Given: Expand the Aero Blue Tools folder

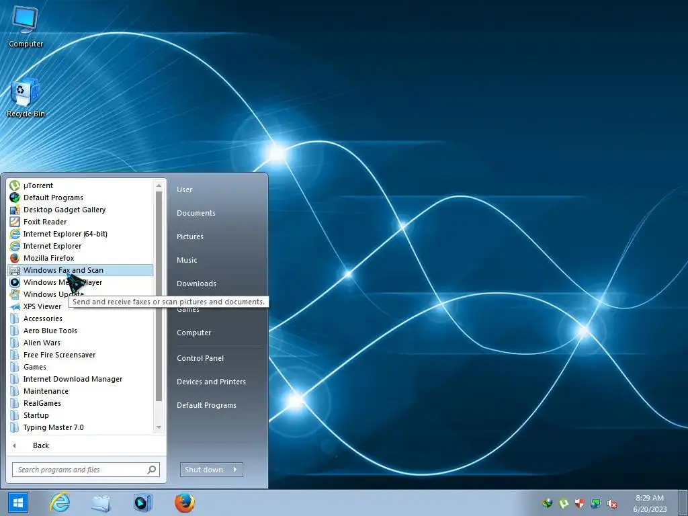Looking at the screenshot, I should pos(81,331).
